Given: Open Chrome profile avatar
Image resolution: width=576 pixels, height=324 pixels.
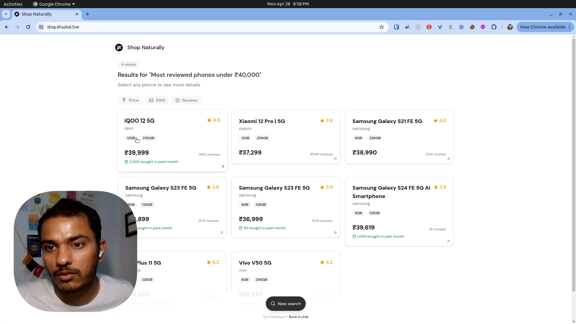Looking at the screenshot, I should coord(510,27).
